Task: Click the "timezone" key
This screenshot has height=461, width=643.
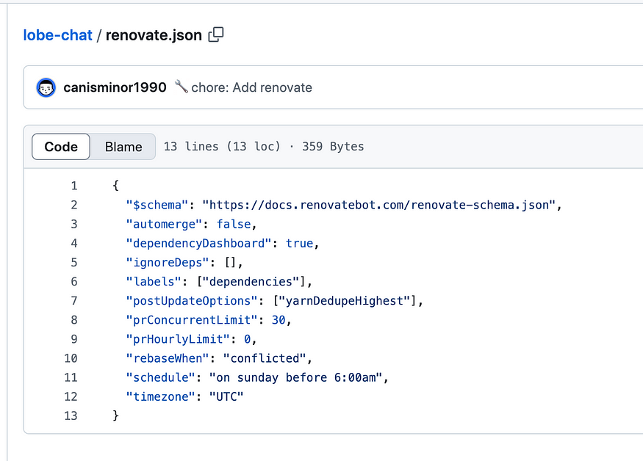Action: (x=160, y=396)
